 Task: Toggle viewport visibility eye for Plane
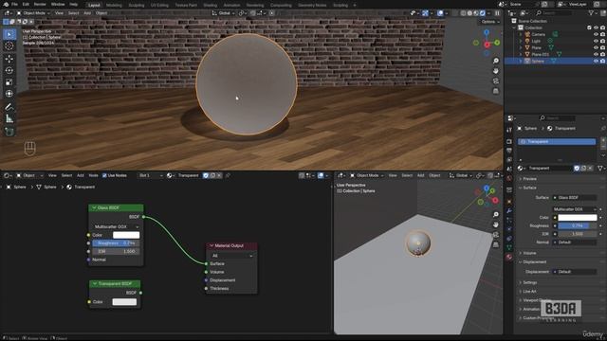click(596, 47)
